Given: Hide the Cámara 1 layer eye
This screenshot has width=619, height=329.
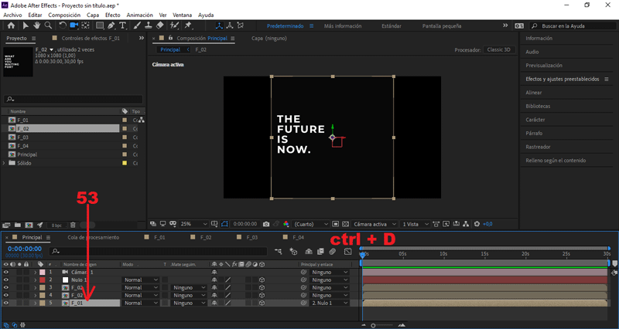Looking at the screenshot, I should (6, 273).
